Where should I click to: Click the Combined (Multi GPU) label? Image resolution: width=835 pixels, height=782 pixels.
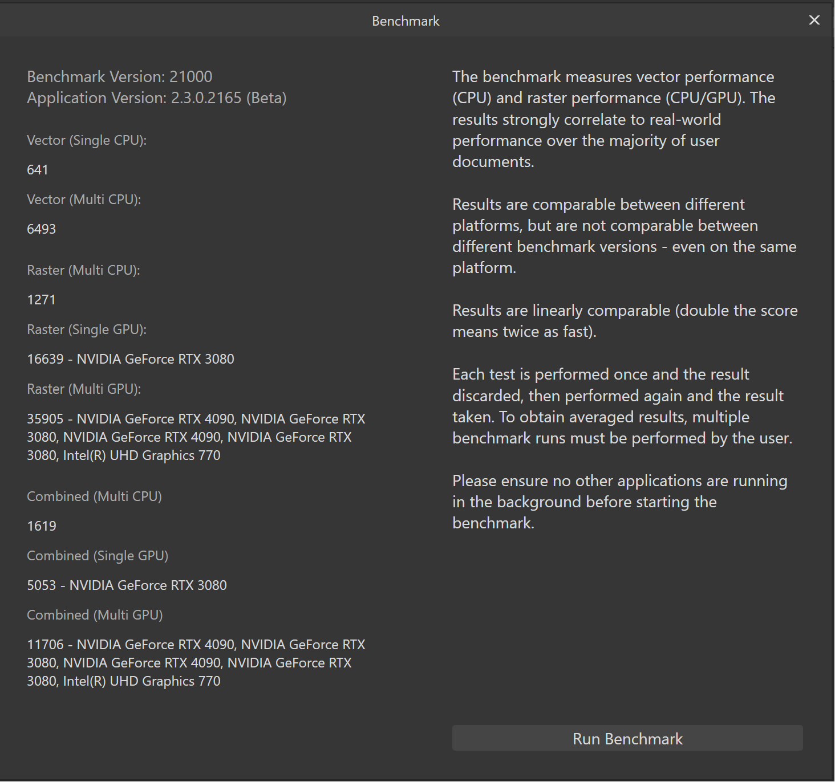coord(95,615)
